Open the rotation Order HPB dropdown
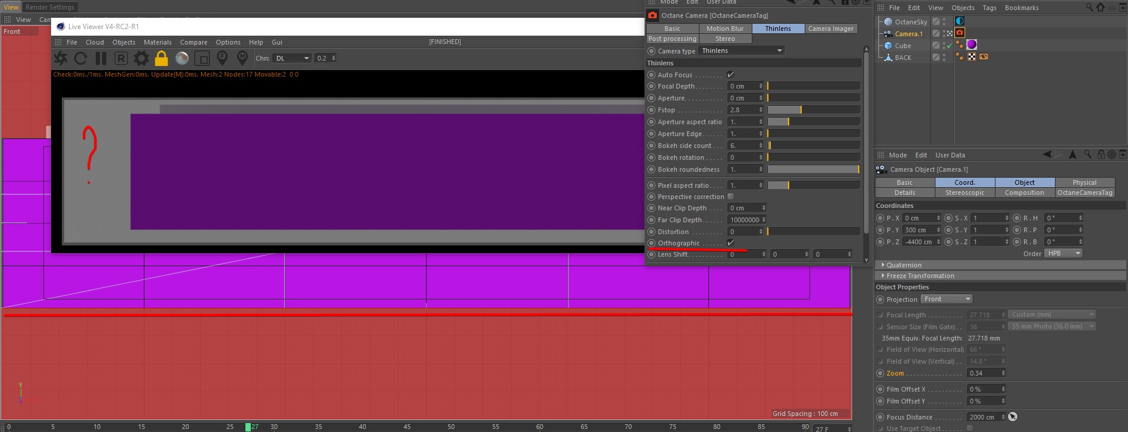The image size is (1128, 432). [1064, 253]
